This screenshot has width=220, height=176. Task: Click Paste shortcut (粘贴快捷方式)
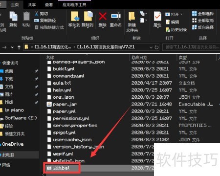pos(49,27)
